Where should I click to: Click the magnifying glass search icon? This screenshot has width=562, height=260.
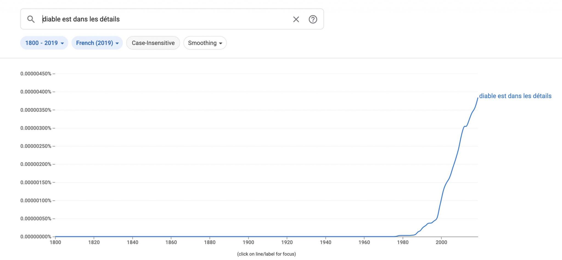[x=31, y=19]
